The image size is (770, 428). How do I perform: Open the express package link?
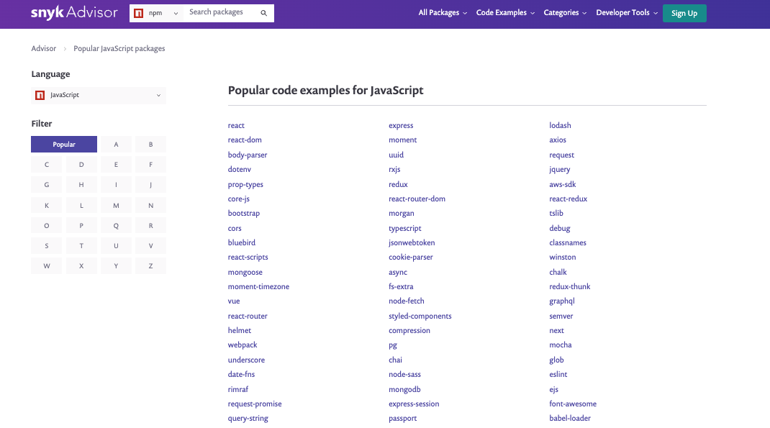coord(401,126)
